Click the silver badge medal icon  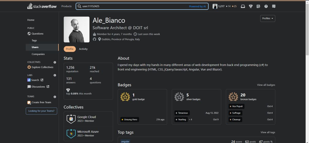(179, 97)
